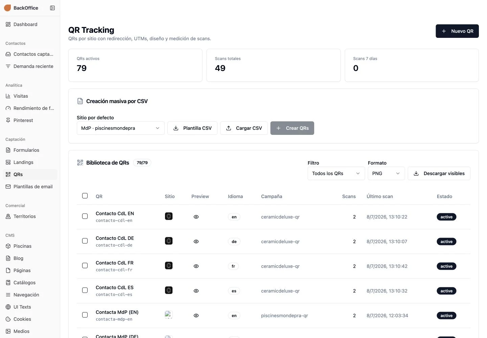Create a new QR with Nuevo QR
This screenshot has width=487, height=338.
(x=457, y=31)
